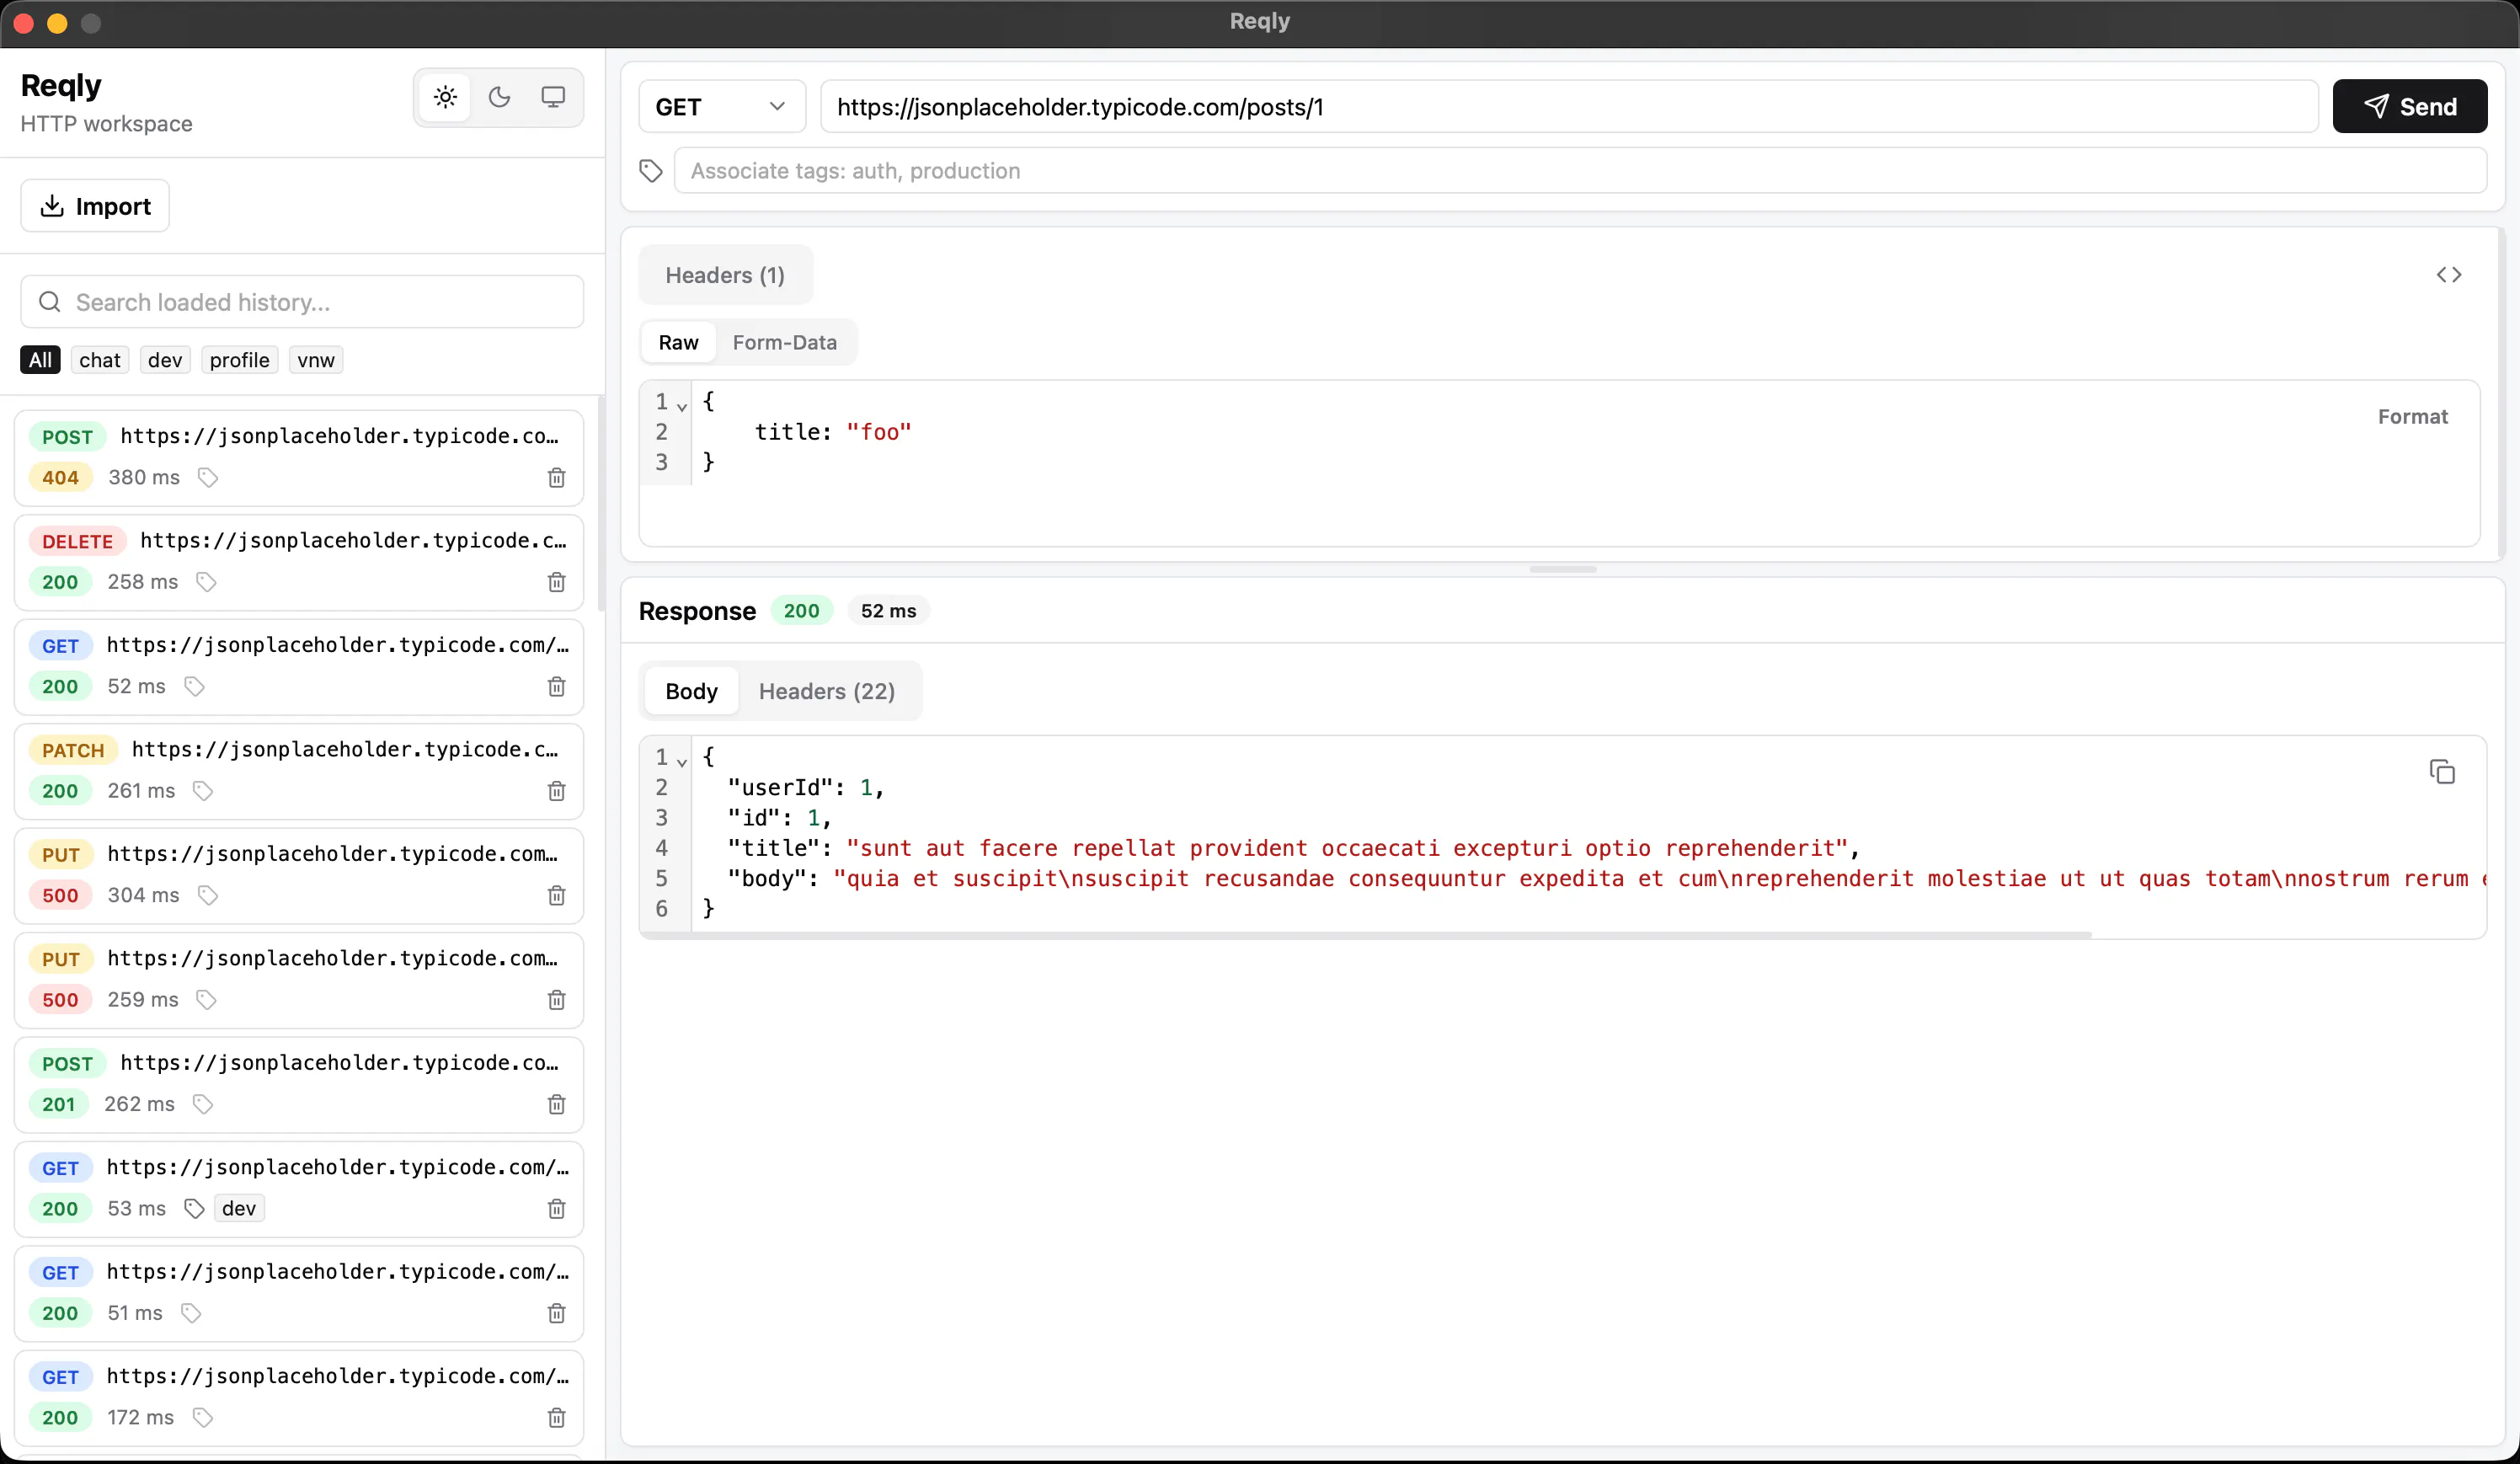
Task: Delete the 404 POST history entry
Action: click(557, 478)
